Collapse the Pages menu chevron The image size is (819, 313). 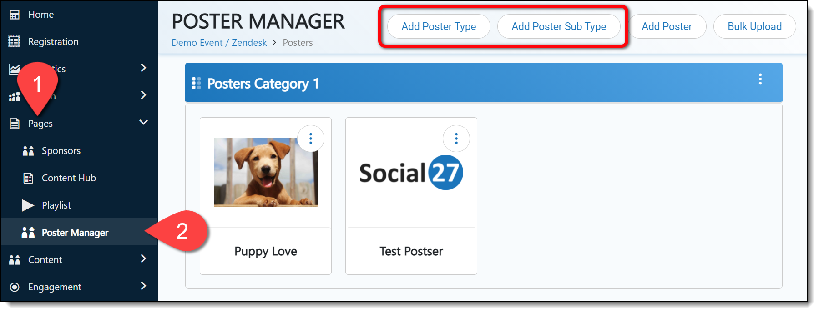click(143, 122)
